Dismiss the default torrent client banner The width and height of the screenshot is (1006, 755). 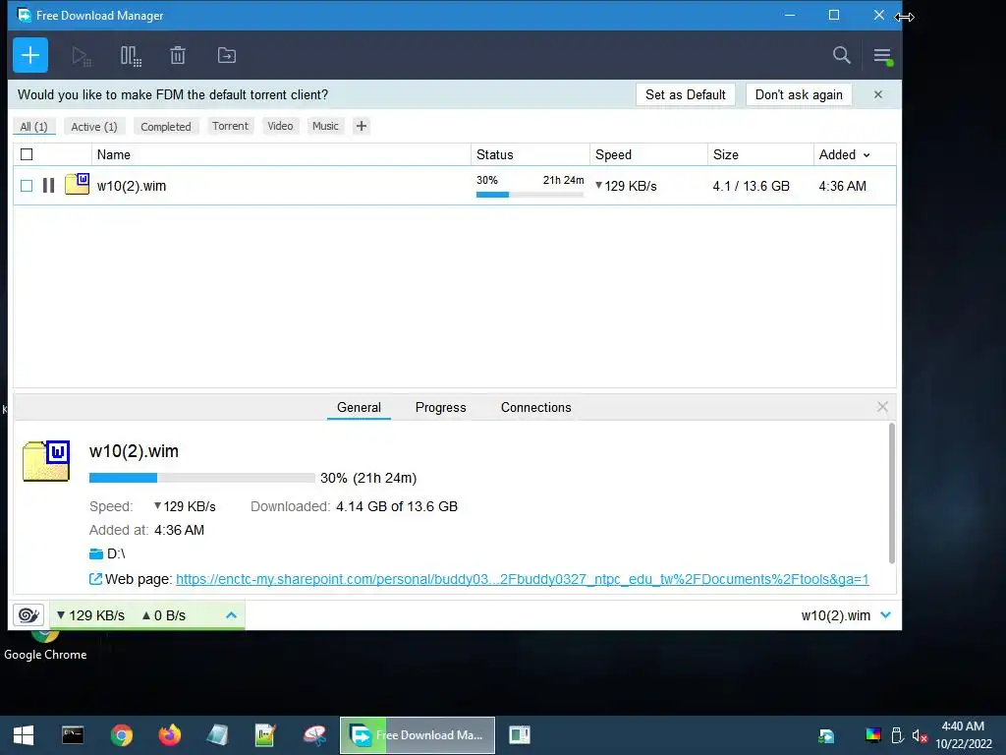(x=878, y=94)
